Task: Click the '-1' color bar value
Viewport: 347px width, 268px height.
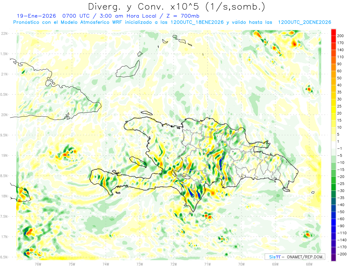Action: click(340, 148)
